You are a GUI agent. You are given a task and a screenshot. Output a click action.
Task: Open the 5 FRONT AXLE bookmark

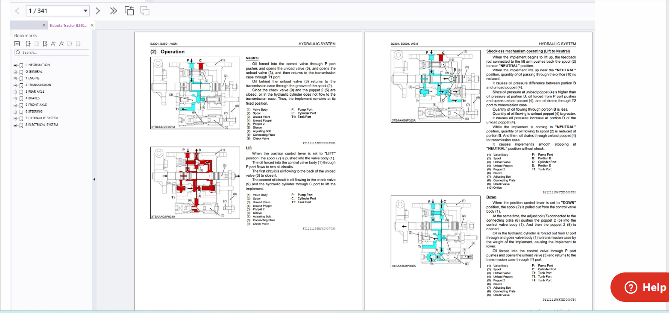(36, 105)
